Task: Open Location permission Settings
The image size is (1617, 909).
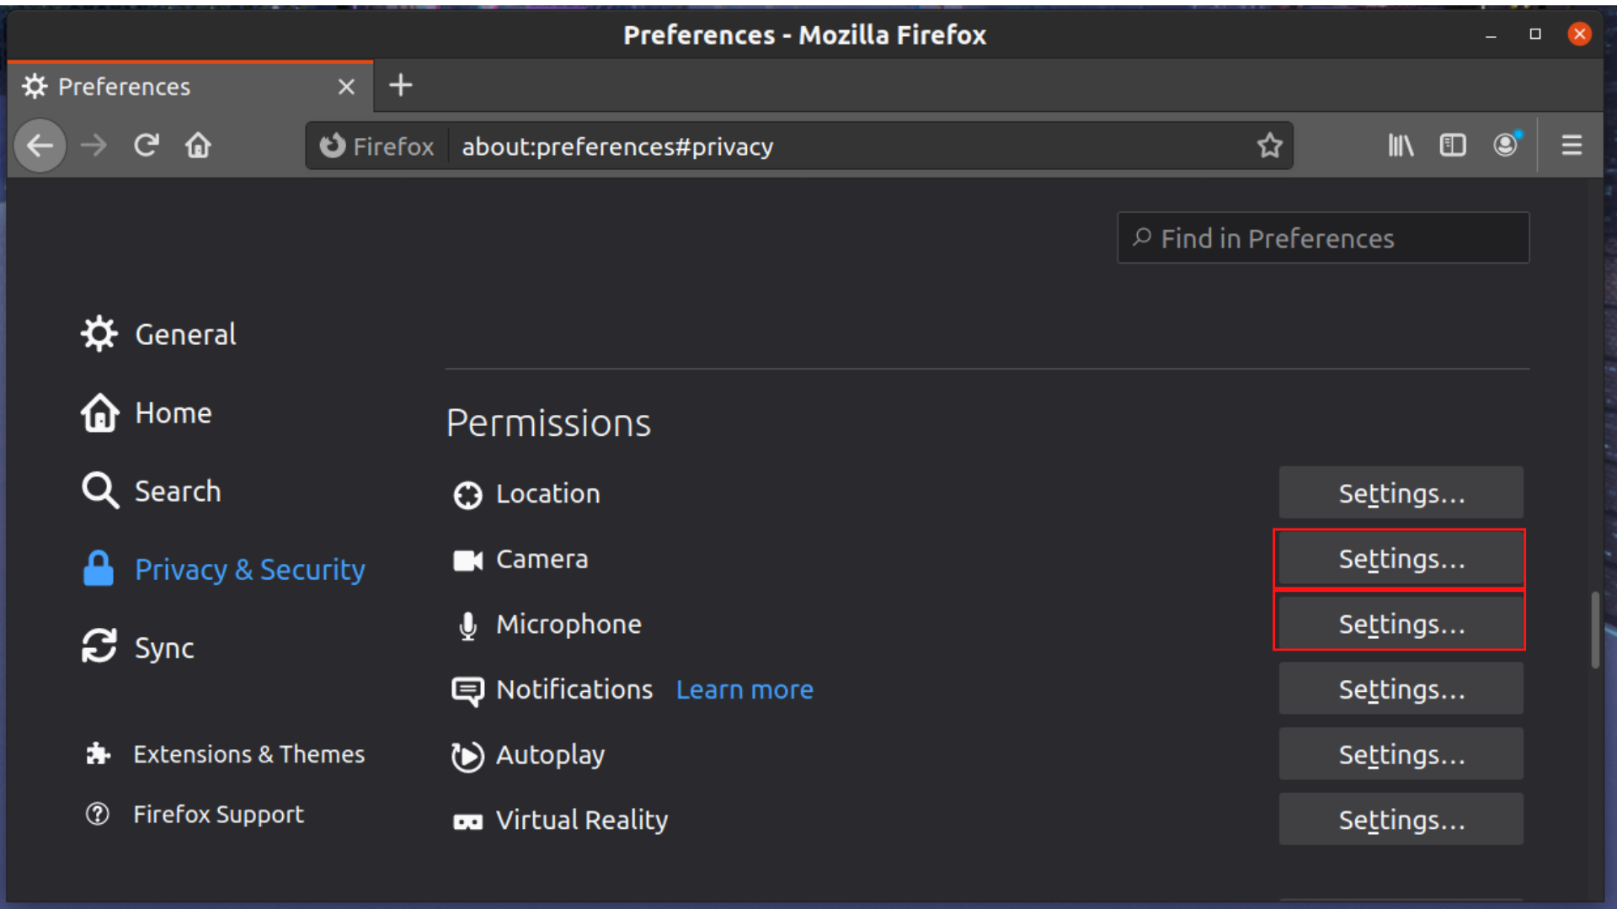Action: (x=1401, y=493)
